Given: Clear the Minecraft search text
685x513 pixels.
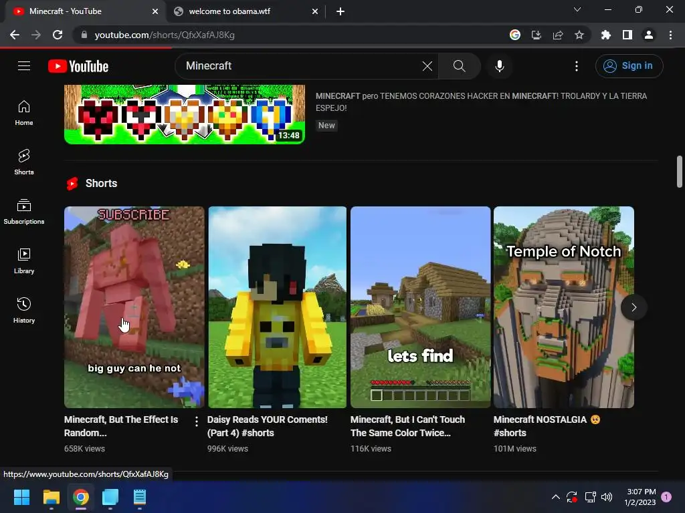Looking at the screenshot, I should point(427,66).
